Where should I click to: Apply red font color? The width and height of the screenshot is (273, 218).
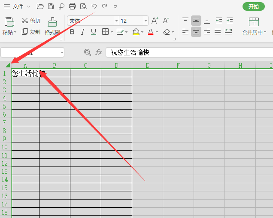pos(151,32)
